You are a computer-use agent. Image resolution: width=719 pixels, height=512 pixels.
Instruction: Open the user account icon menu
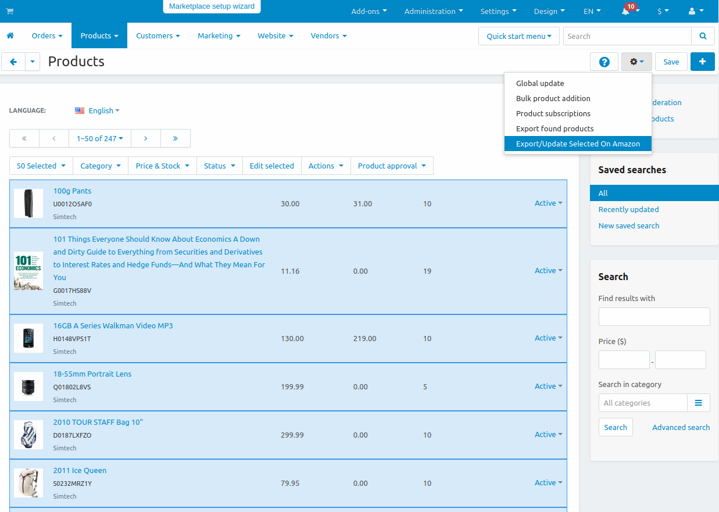pyautogui.click(x=695, y=12)
